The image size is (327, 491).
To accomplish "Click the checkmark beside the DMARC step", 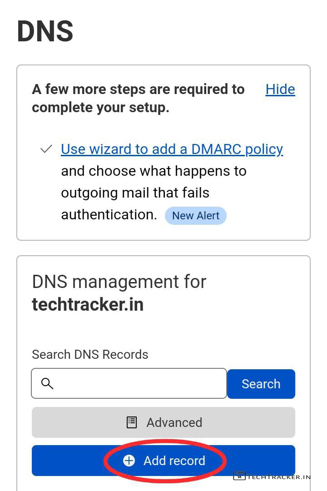I will pyautogui.click(x=46, y=149).
